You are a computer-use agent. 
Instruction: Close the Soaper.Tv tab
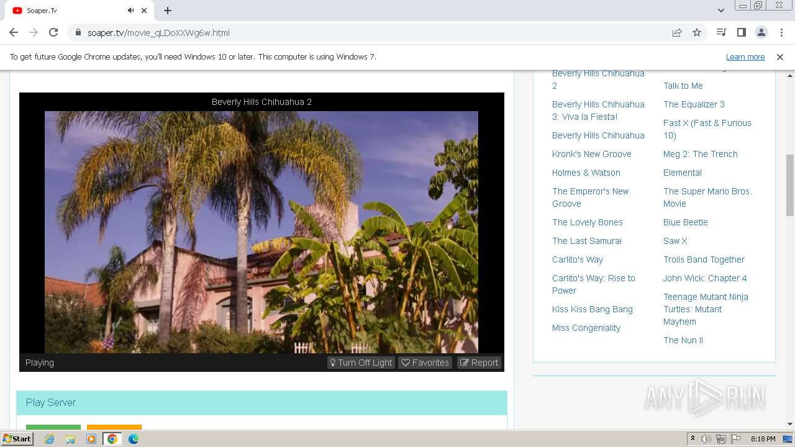coord(145,11)
